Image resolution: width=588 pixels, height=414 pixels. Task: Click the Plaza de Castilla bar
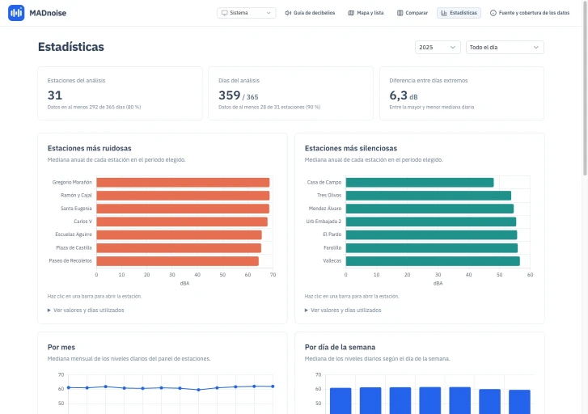pyautogui.click(x=179, y=248)
